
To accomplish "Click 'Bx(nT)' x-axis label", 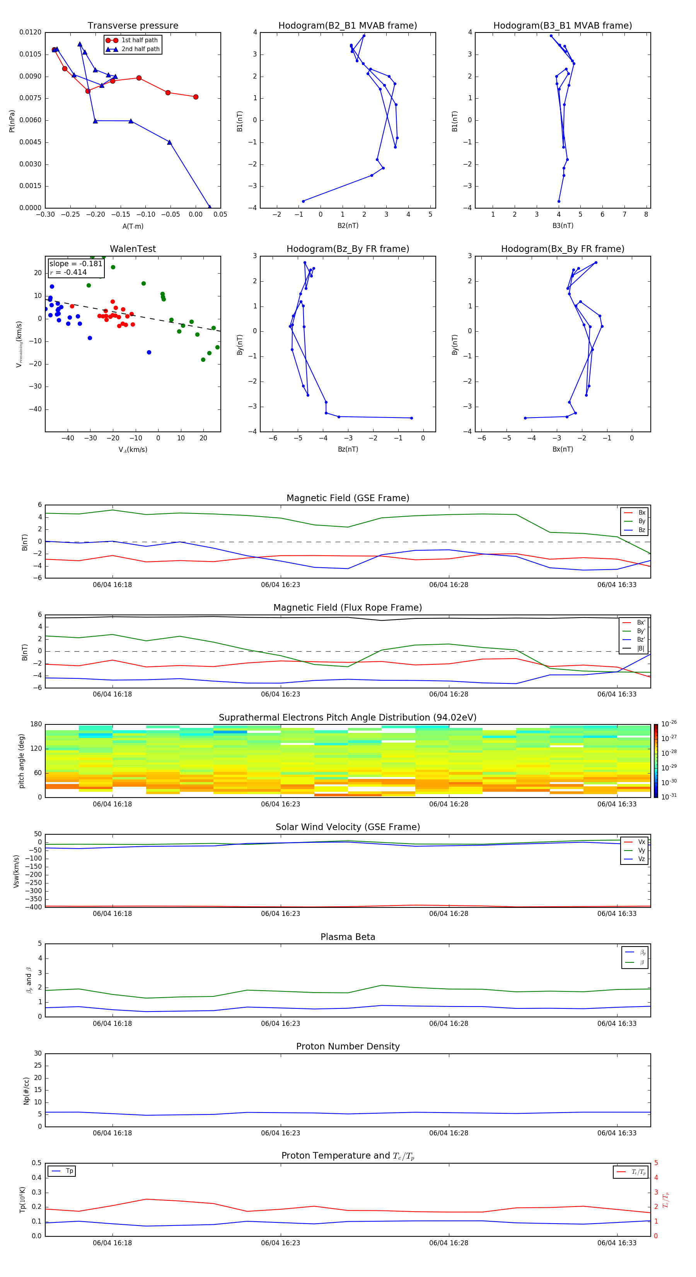I will 563,449.
